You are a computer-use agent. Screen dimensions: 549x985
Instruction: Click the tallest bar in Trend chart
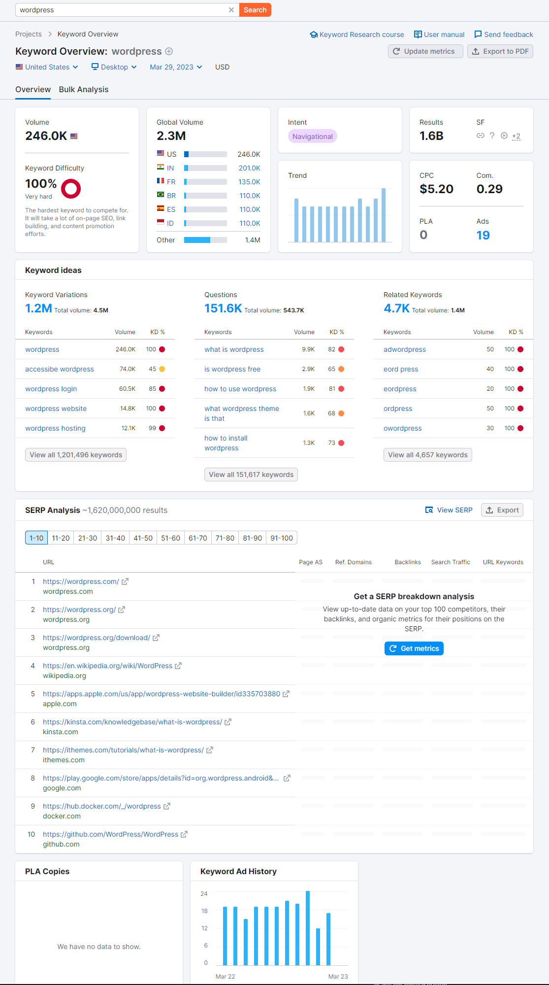coord(384,215)
